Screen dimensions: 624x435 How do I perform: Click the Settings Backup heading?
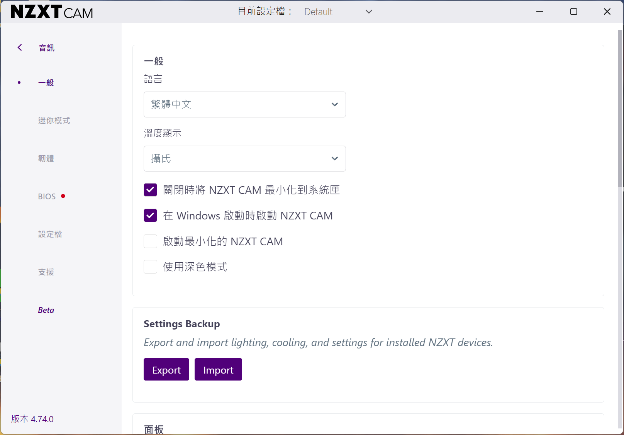[182, 324]
